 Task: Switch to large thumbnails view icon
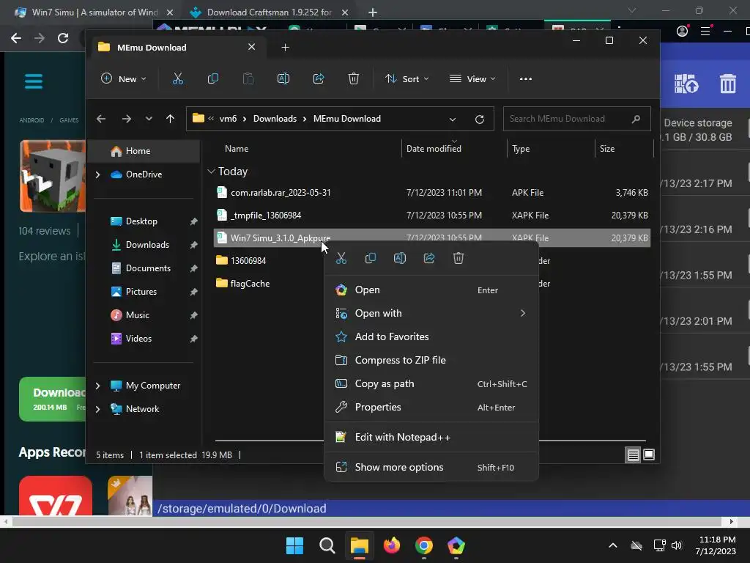(649, 455)
